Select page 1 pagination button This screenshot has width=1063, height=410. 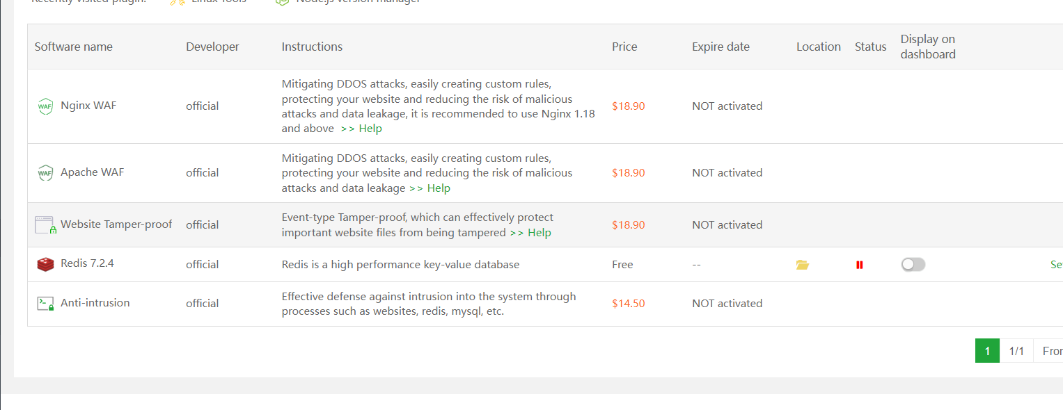tap(987, 351)
